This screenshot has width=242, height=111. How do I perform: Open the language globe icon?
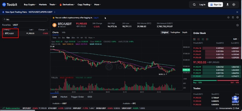coord(234,4)
